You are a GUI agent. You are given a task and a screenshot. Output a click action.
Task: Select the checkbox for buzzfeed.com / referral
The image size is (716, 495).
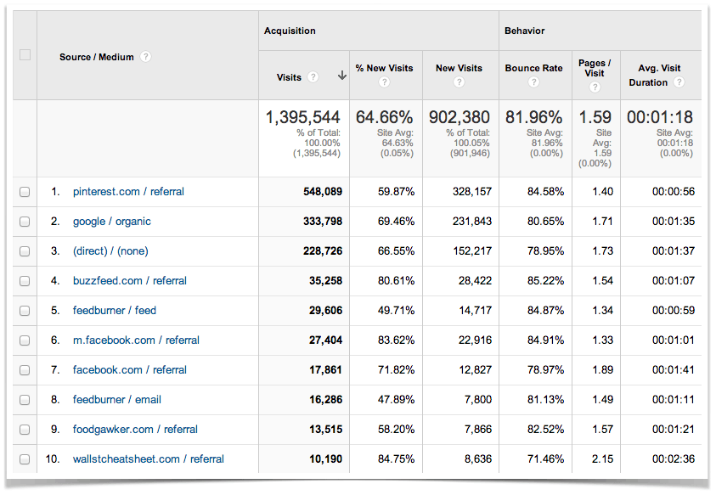[25, 281]
